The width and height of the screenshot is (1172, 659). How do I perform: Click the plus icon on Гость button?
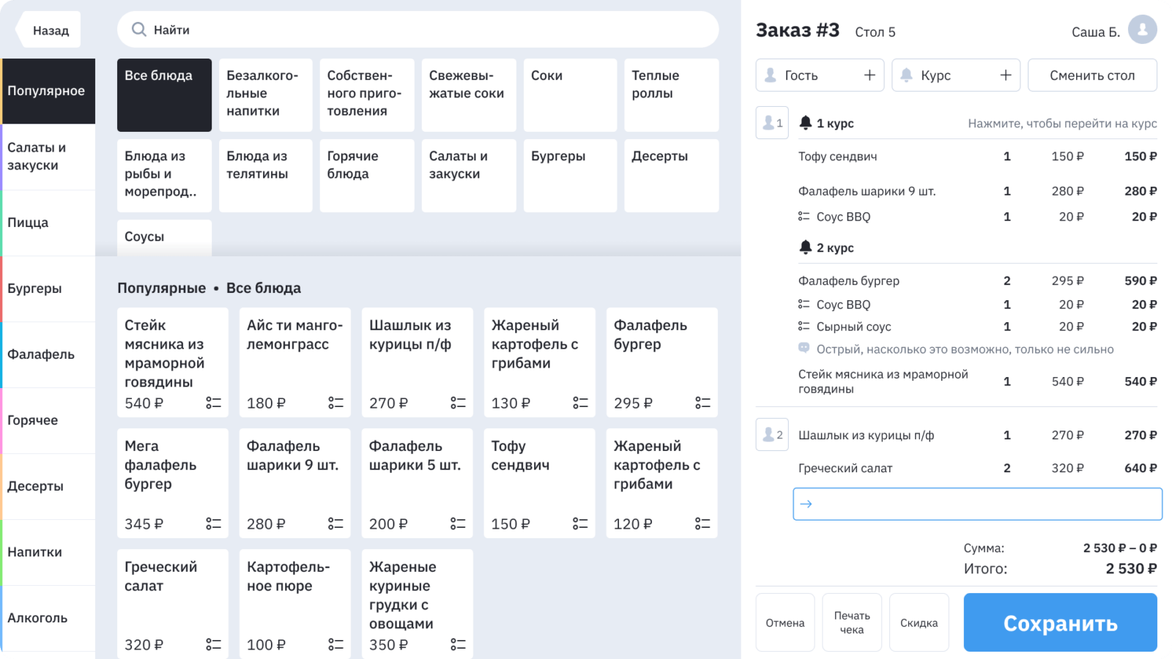869,75
